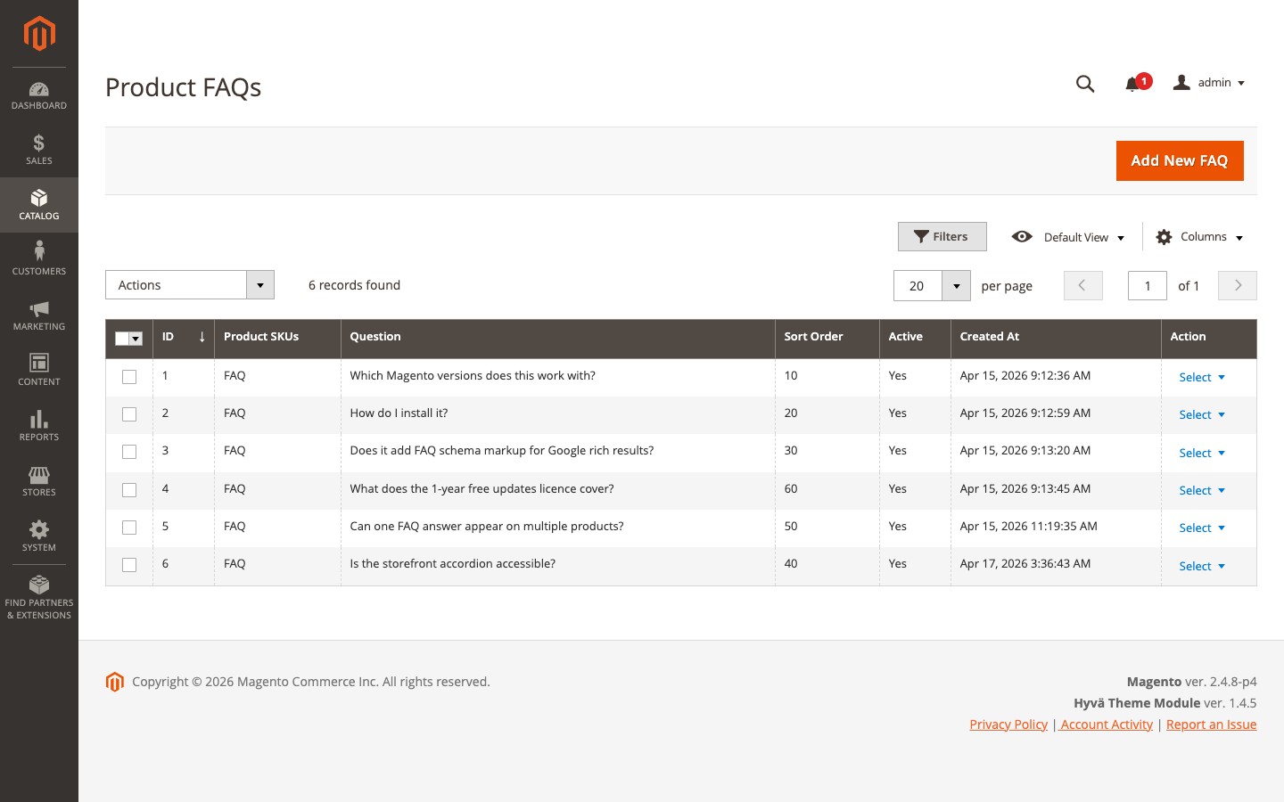The width and height of the screenshot is (1284, 802).
Task: Sort by Product SKUs column header
Action: pyautogui.click(x=277, y=339)
